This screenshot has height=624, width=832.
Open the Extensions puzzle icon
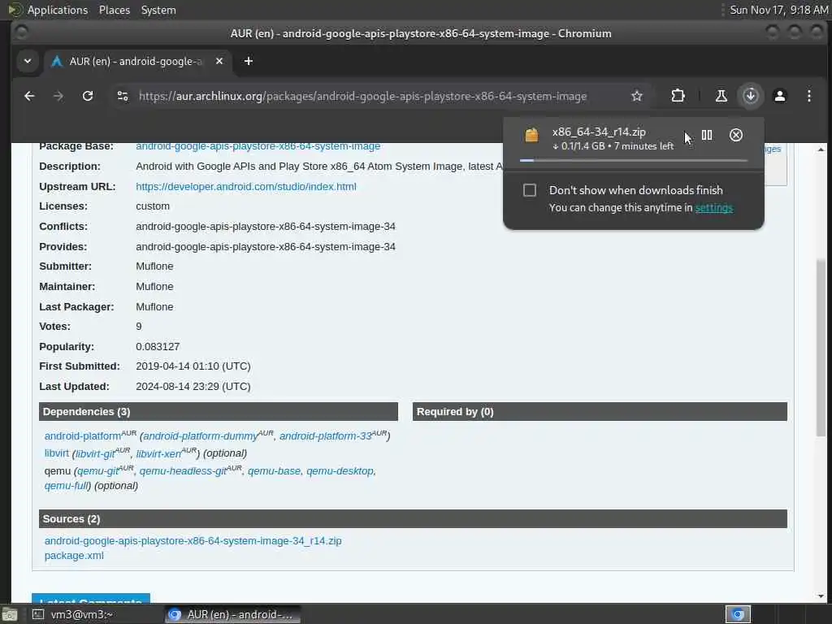pos(678,96)
